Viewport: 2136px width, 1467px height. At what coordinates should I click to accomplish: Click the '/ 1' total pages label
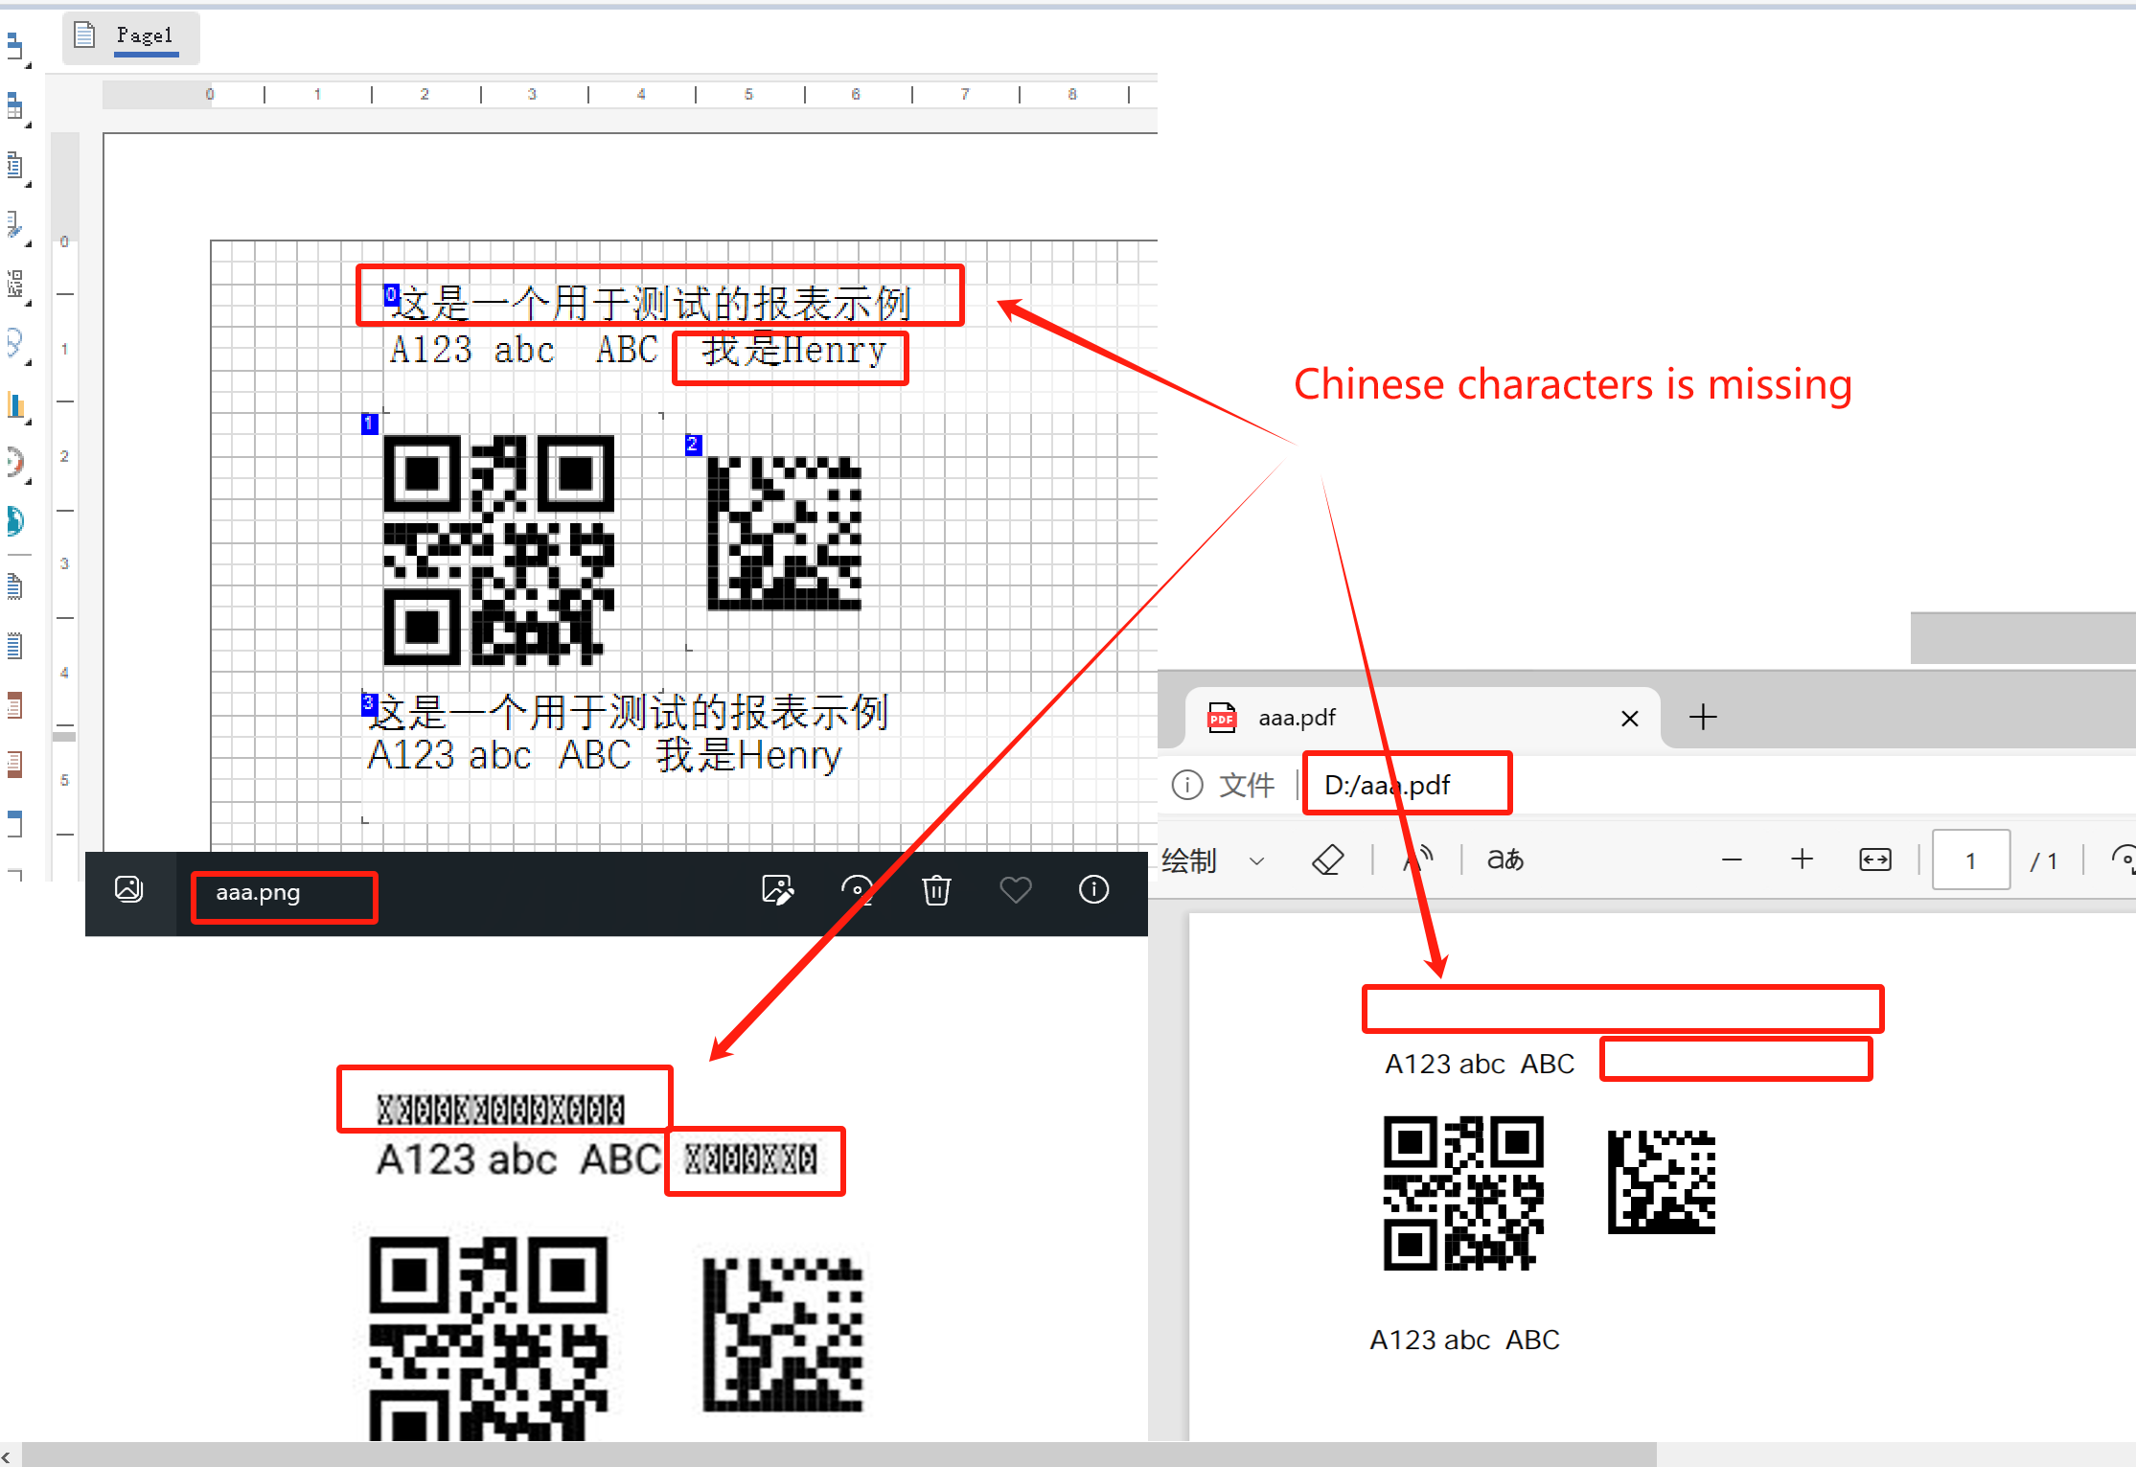(x=2044, y=860)
